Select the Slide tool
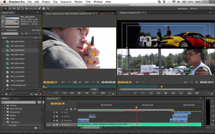Viewport: 215px width, 134px height. pos(35,9)
